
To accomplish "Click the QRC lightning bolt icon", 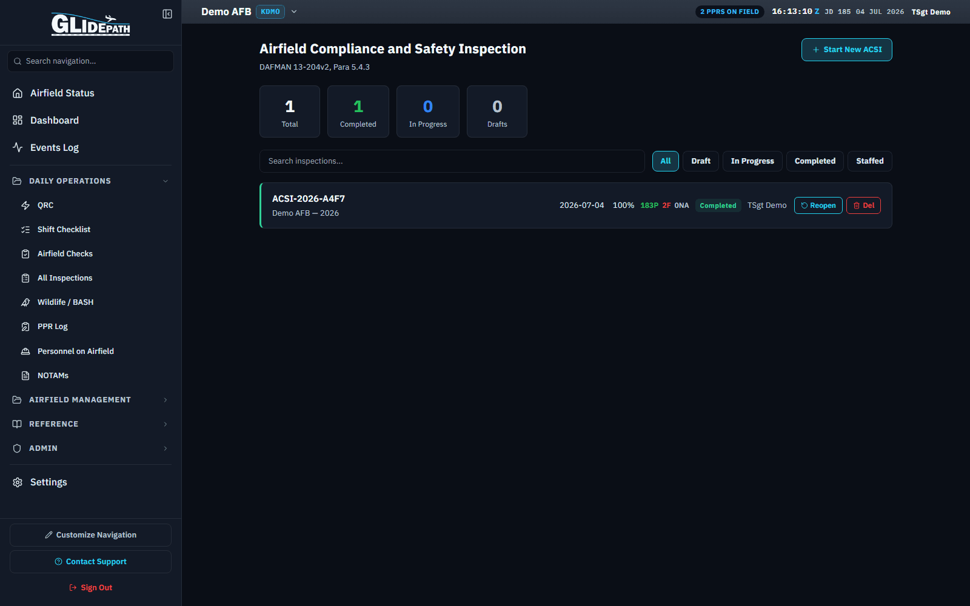I will point(25,205).
